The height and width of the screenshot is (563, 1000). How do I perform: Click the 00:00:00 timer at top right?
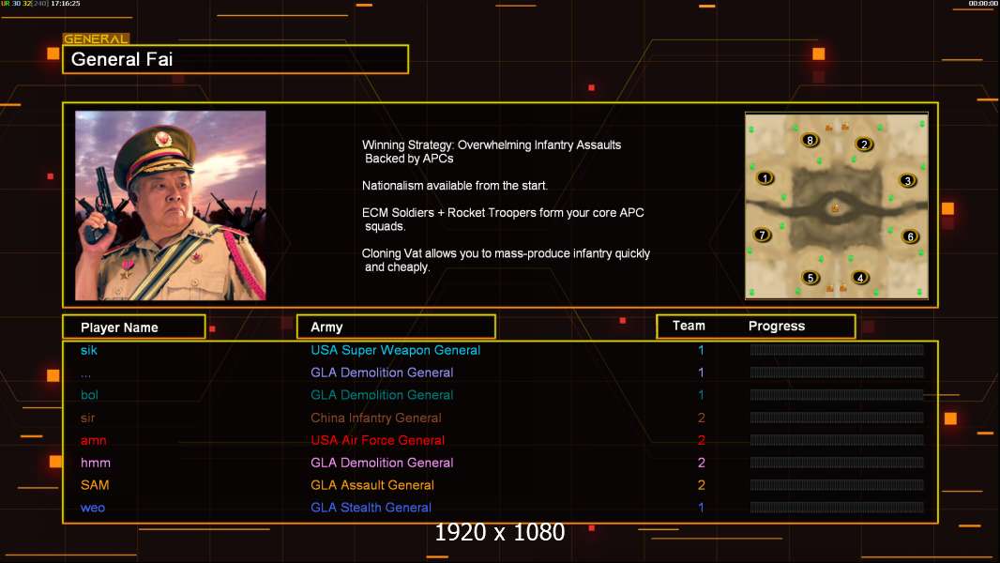(983, 4)
